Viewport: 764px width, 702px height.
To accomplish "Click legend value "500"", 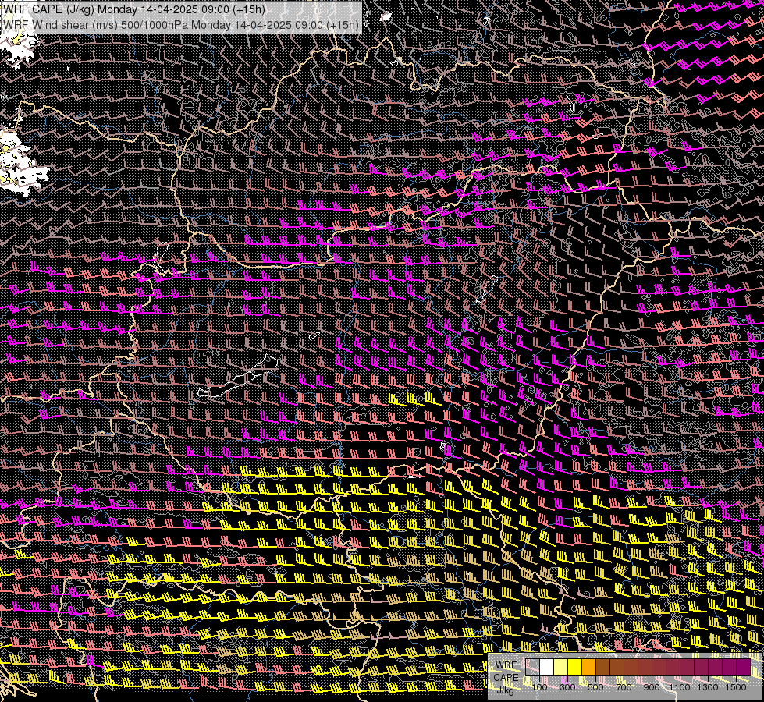I will [595, 687].
